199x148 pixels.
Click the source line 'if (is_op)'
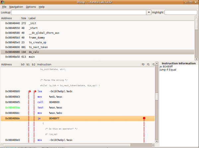pos(51,134)
